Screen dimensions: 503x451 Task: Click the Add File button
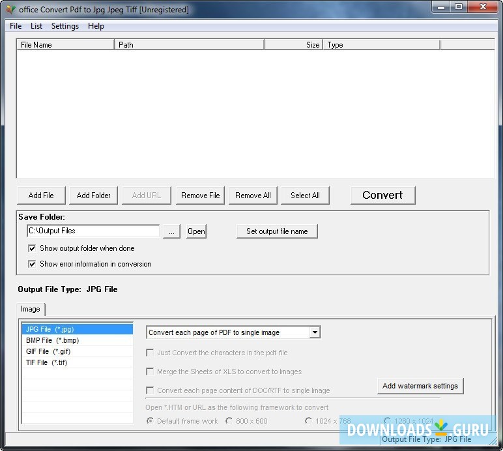coord(41,196)
